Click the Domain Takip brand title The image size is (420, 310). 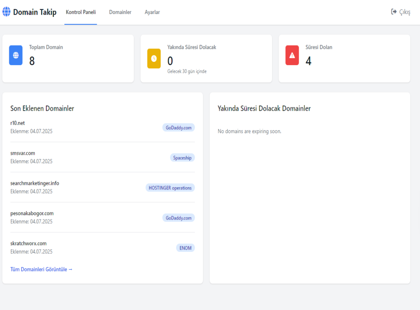35,12
